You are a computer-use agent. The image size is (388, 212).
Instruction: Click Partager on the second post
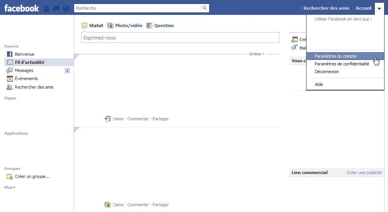click(x=161, y=205)
